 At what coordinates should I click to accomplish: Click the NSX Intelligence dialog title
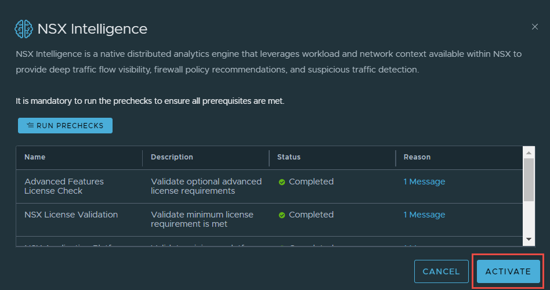click(92, 29)
